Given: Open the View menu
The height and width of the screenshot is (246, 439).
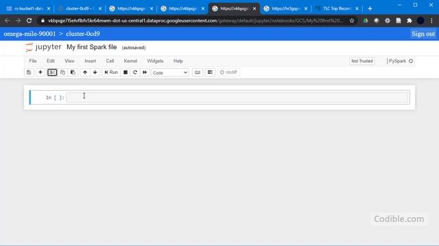Looking at the screenshot, I should (x=69, y=61).
